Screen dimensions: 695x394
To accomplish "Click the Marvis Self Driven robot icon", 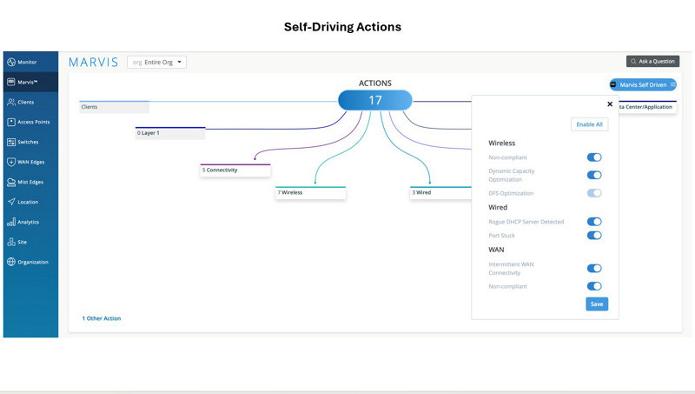I will [613, 84].
